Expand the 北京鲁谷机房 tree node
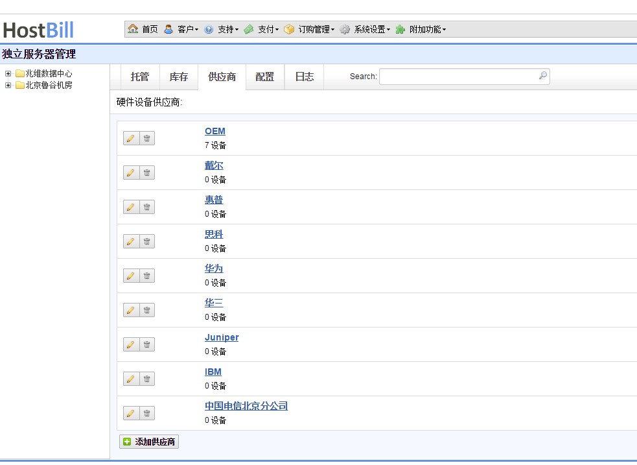The image size is (637, 465). click(8, 86)
